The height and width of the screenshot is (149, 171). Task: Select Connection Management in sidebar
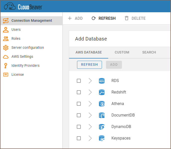coord(31,20)
